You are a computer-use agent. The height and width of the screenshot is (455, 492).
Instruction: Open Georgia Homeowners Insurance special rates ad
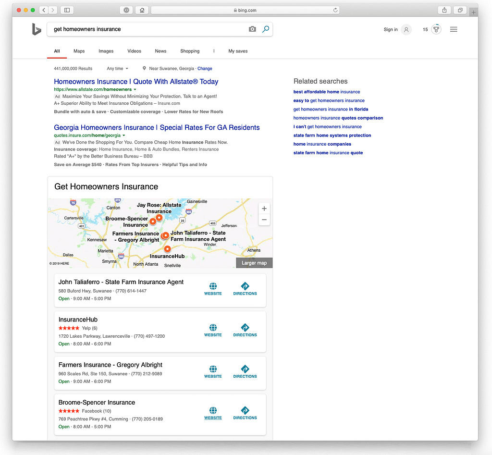click(x=157, y=127)
